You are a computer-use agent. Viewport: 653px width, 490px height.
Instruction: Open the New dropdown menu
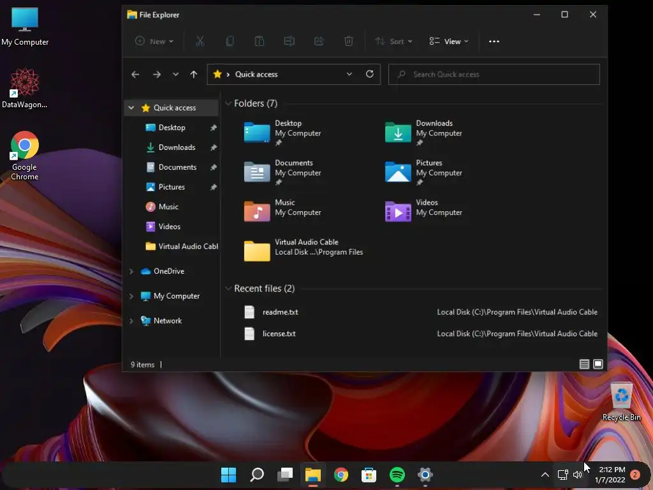(x=154, y=41)
